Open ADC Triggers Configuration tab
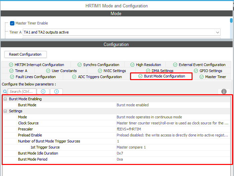Viewport: 234px width, 176px height. pos(97,77)
